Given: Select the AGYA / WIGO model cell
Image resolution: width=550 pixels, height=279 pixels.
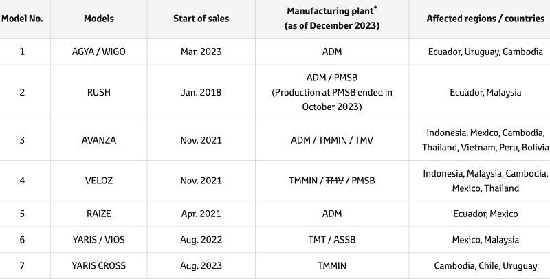Looking at the screenshot, I should tap(99, 51).
